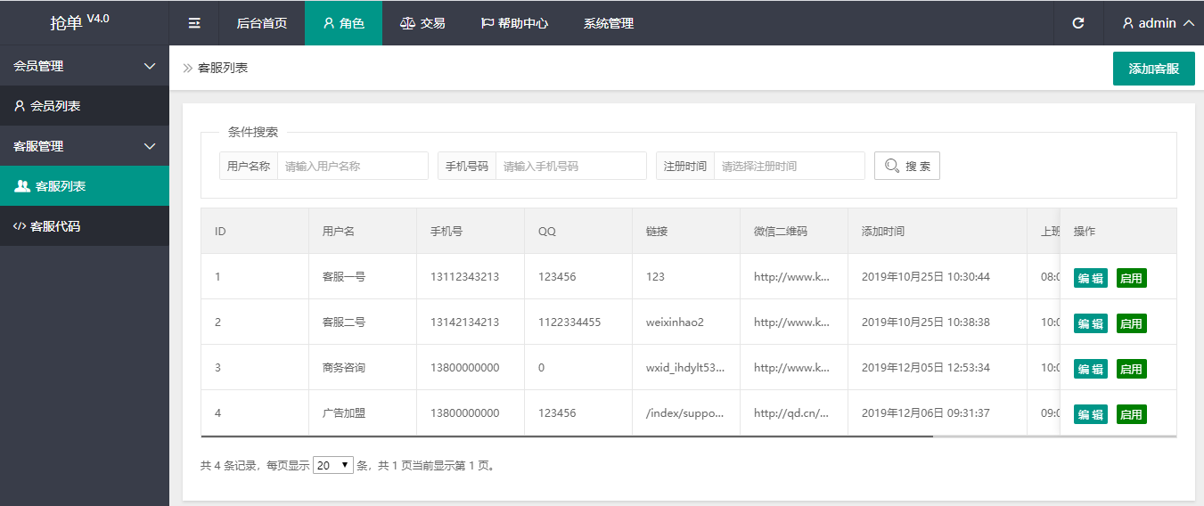Viewport: 1204px width, 506px height.
Task: Toggle 启用 status for 商务咨询
Action: tap(1131, 369)
